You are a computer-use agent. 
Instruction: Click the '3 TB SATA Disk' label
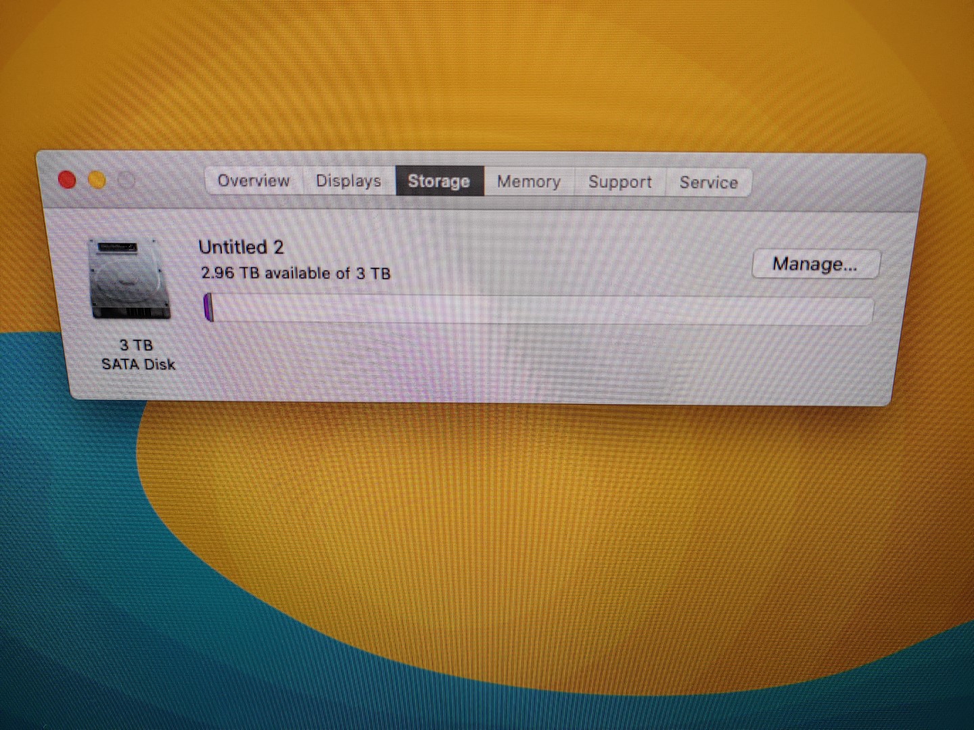pyautogui.click(x=138, y=354)
